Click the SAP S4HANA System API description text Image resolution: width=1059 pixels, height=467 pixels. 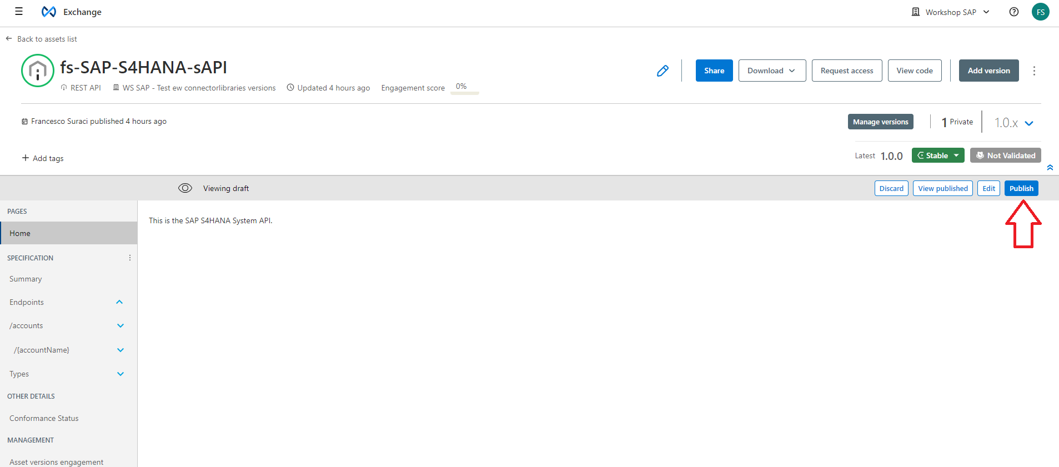[210, 220]
